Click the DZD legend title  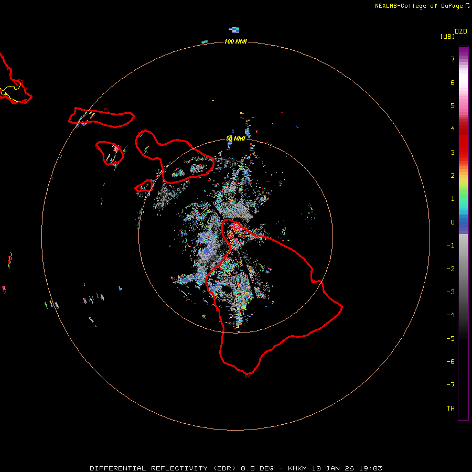[x=461, y=31]
